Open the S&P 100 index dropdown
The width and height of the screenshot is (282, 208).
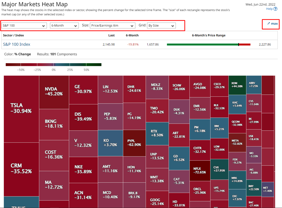pyautogui.click(x=24, y=25)
